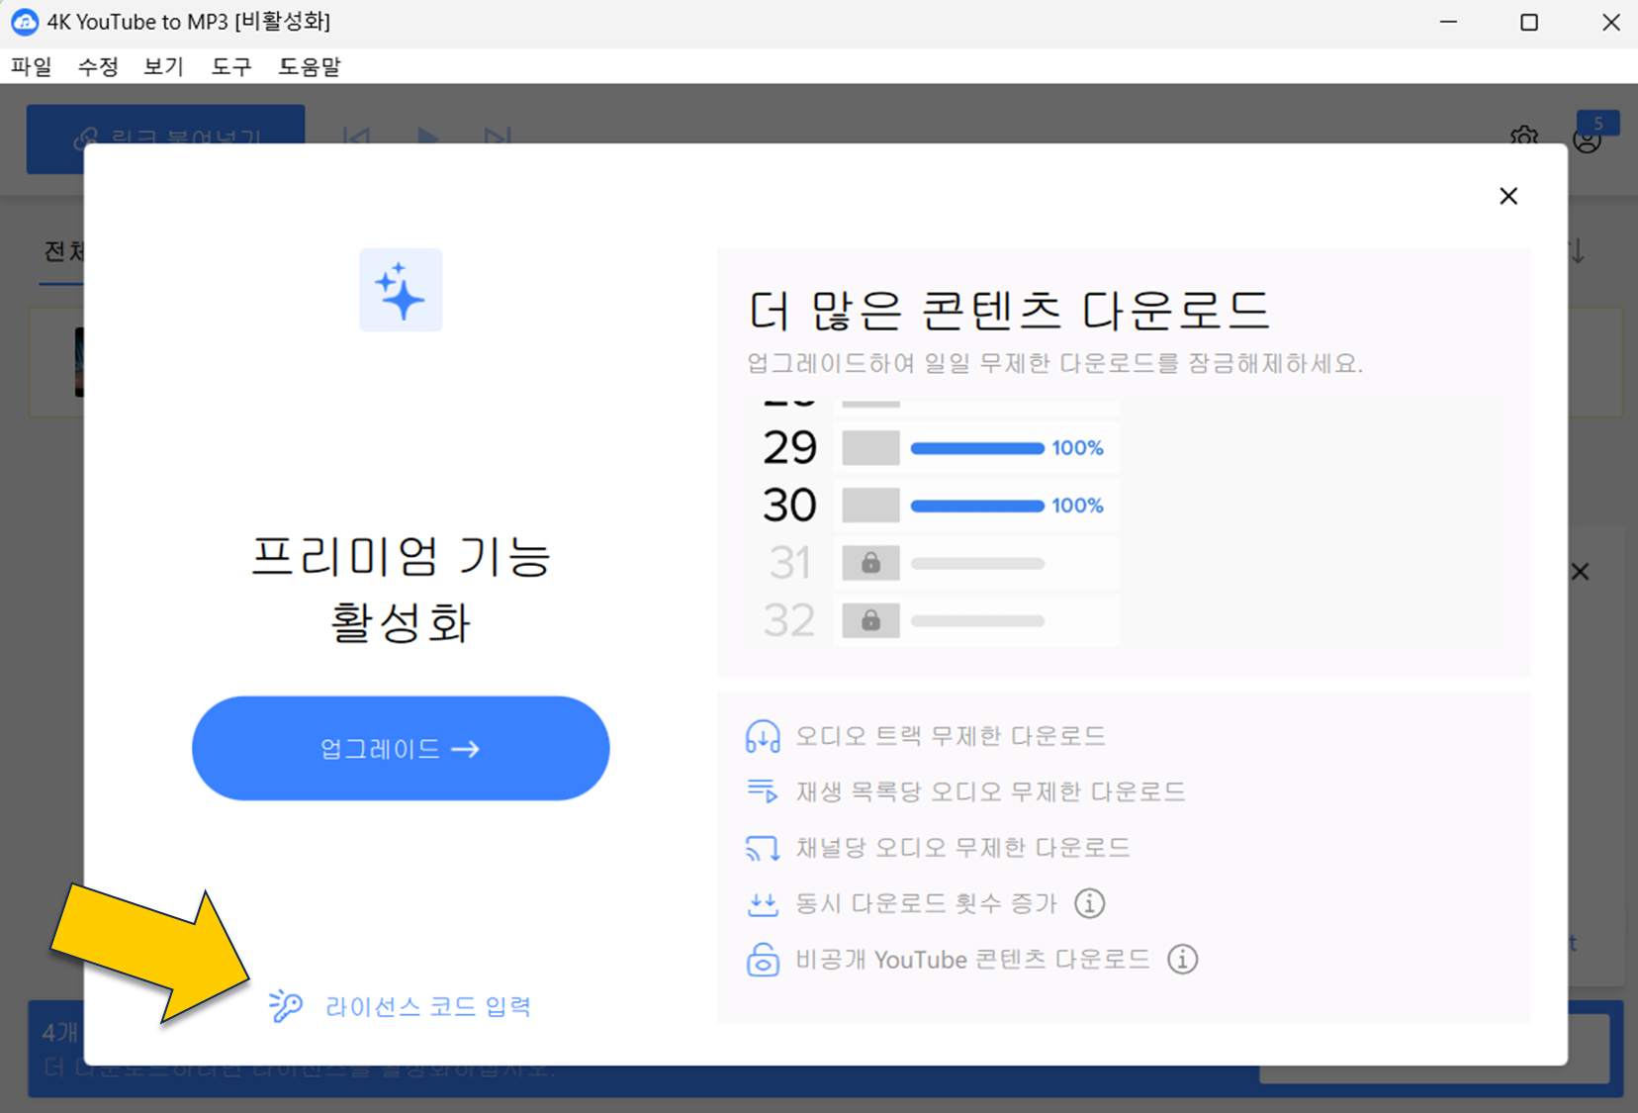Click the lock icon for 비공개 YouTube 콘텐츠
The height and width of the screenshot is (1113, 1638).
click(x=763, y=960)
